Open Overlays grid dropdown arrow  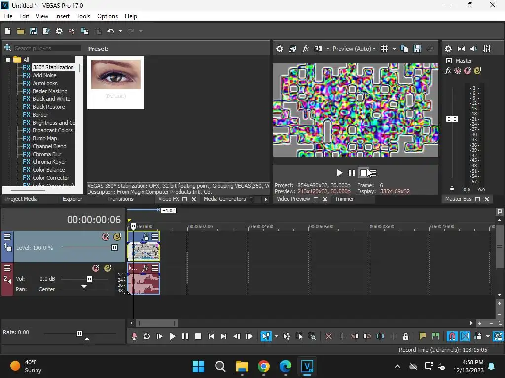(x=394, y=49)
